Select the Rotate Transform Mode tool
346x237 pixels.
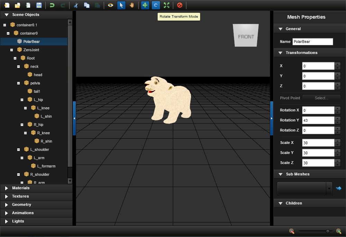click(x=156, y=5)
